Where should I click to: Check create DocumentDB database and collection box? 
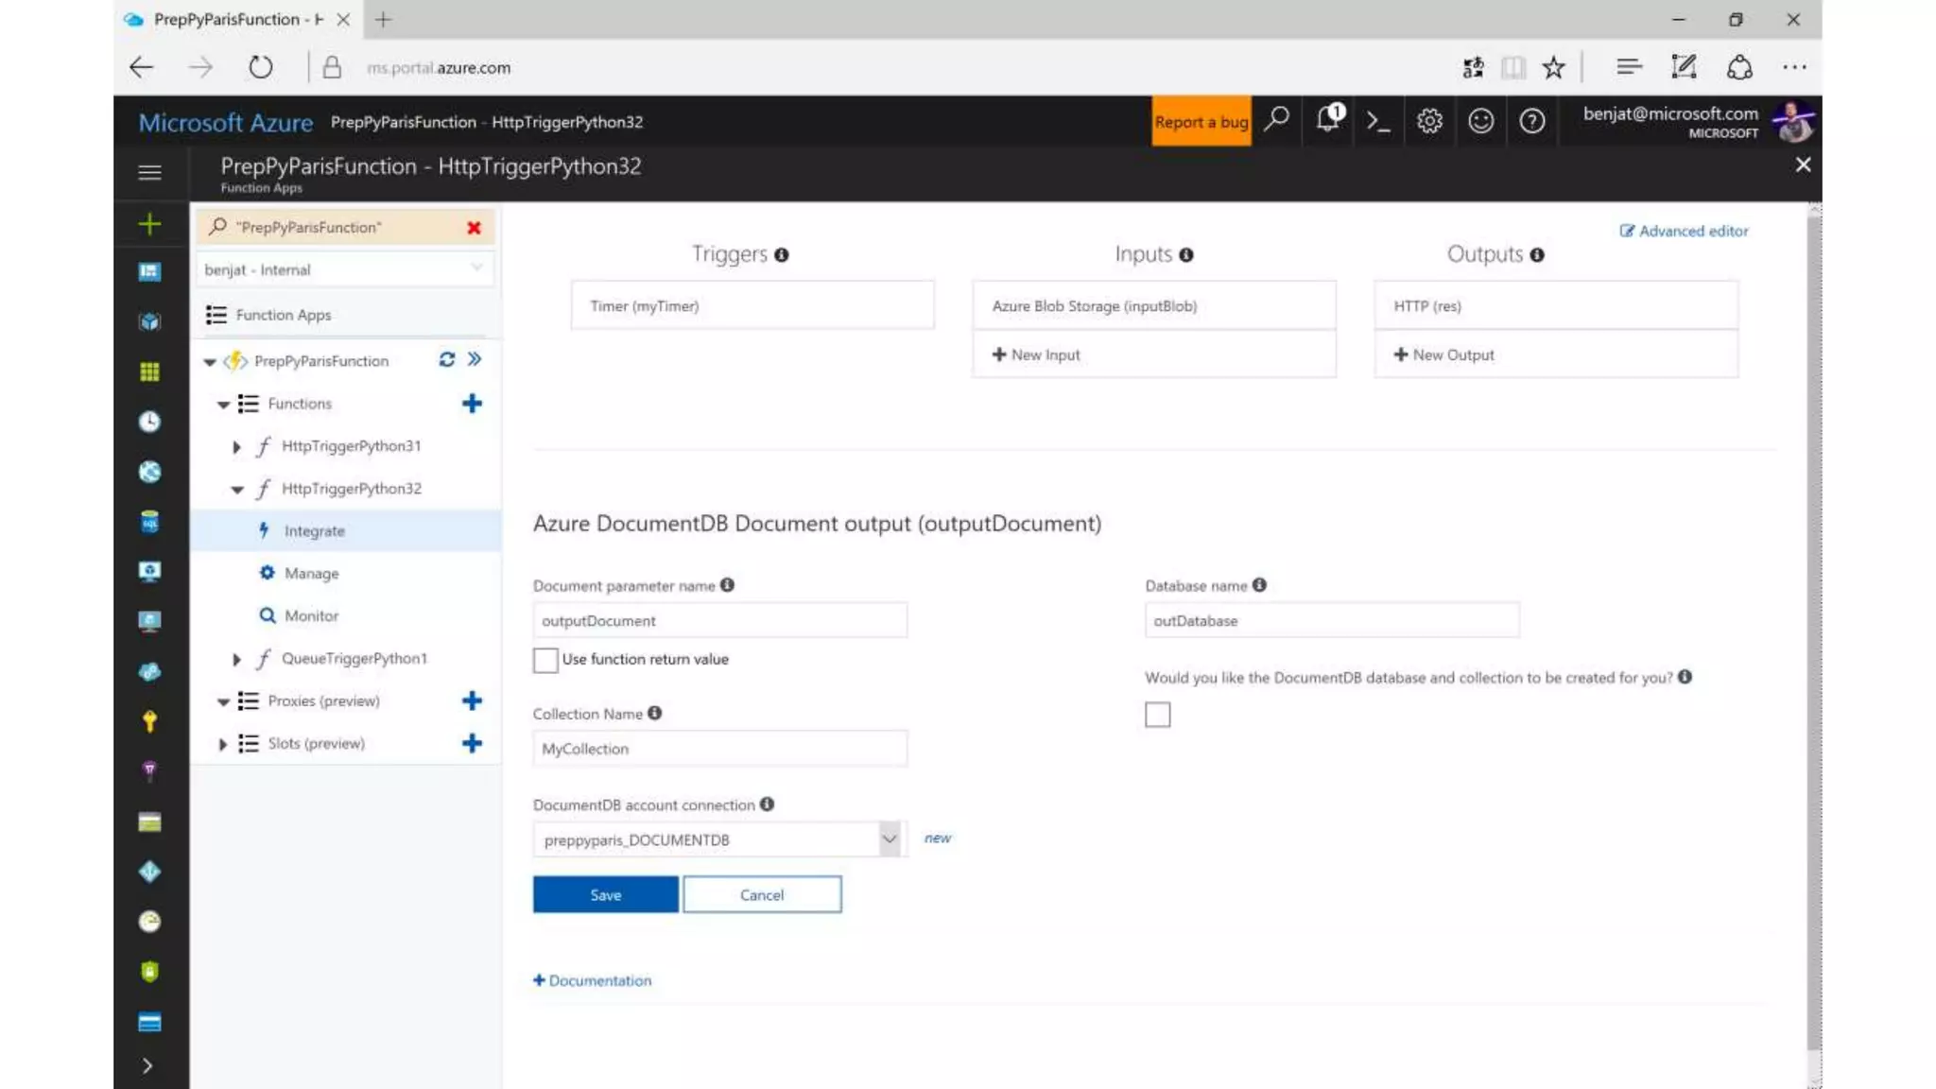tap(1157, 715)
